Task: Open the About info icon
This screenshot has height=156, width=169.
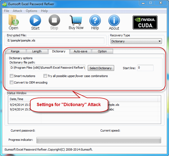Action: pos(114,20)
